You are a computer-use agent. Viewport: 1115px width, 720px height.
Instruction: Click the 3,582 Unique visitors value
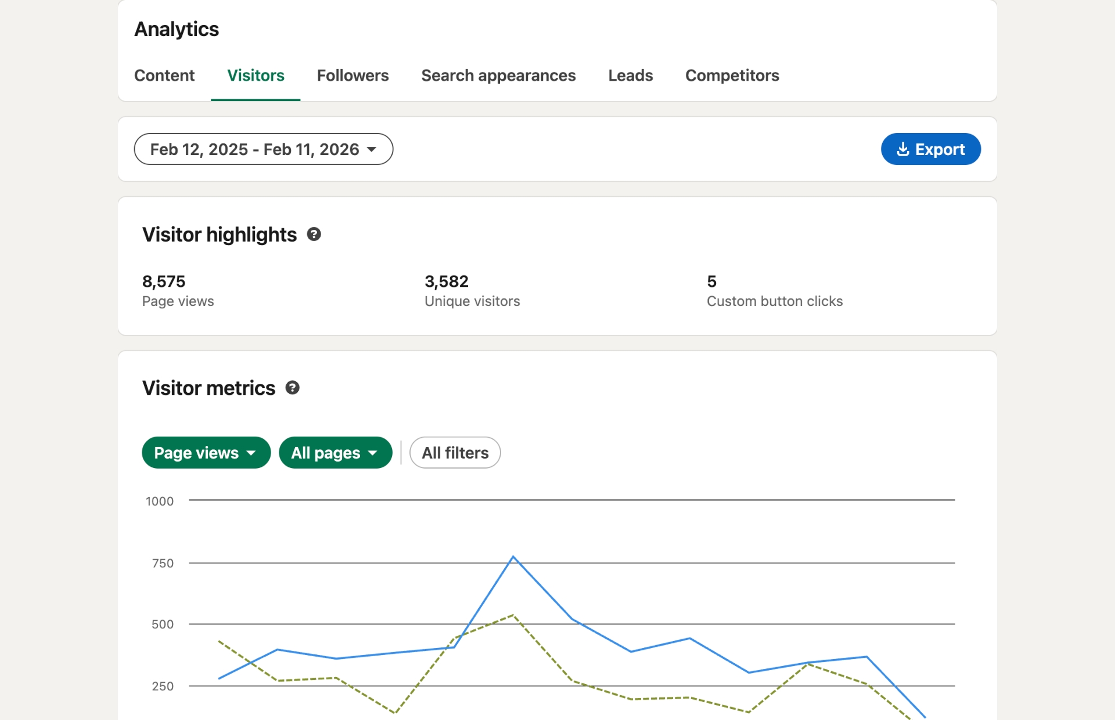447,282
